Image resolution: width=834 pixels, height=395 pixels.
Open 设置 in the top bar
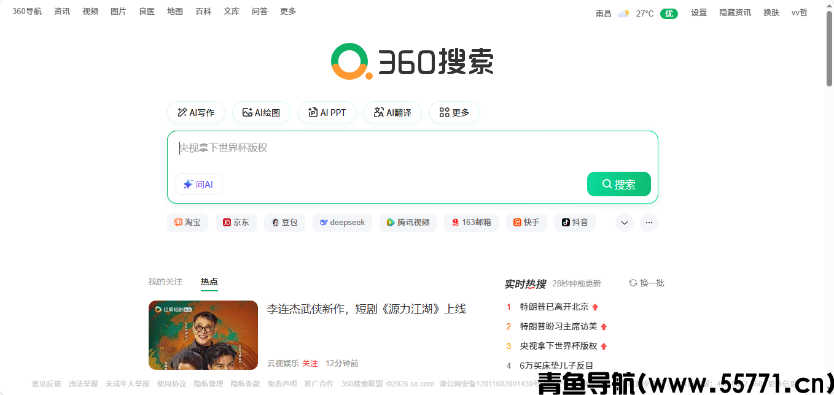[x=699, y=13]
